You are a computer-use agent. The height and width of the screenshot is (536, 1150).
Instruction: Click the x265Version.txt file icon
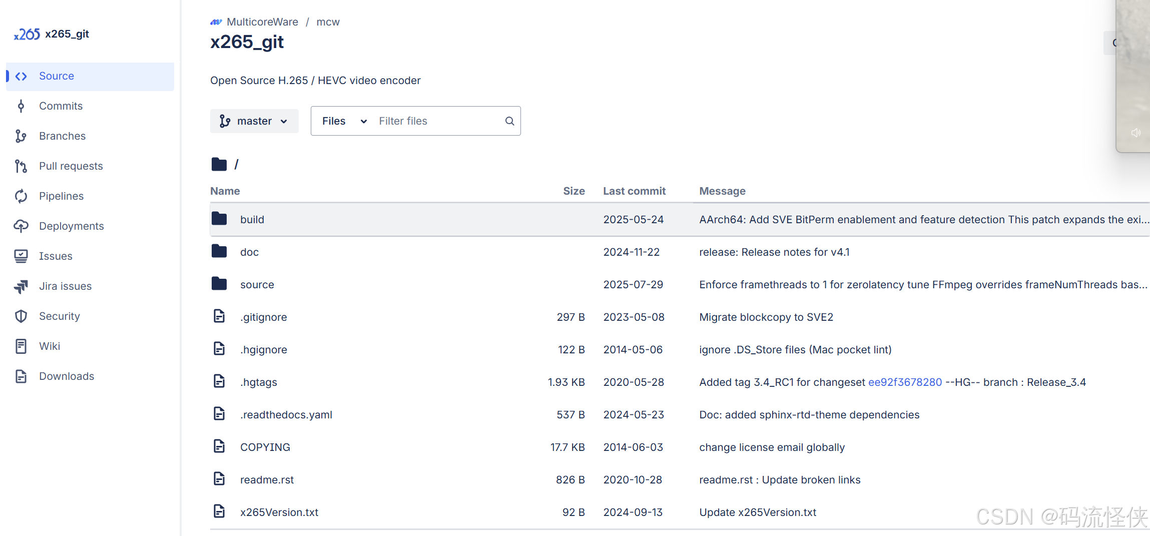coord(219,511)
